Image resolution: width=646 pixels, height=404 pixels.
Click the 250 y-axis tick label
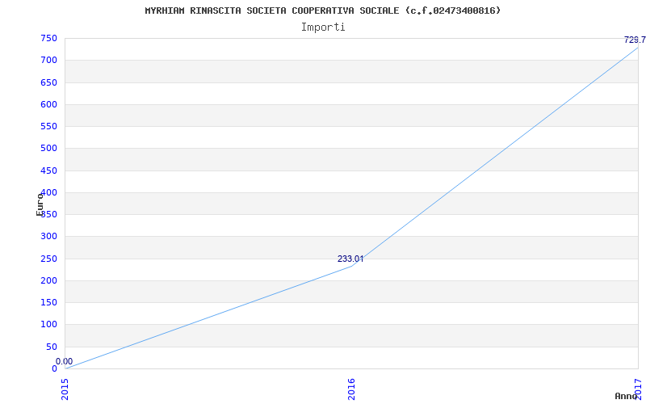point(48,259)
